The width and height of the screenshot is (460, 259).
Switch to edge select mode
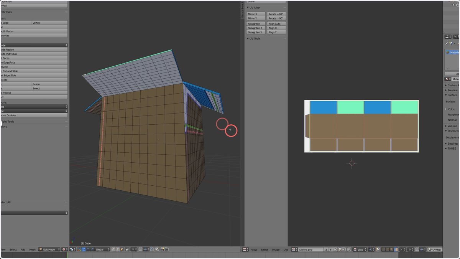click(x=118, y=249)
